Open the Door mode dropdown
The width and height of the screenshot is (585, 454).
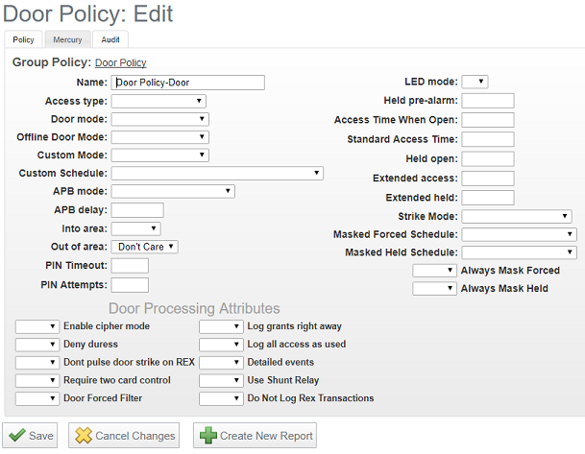(160, 119)
